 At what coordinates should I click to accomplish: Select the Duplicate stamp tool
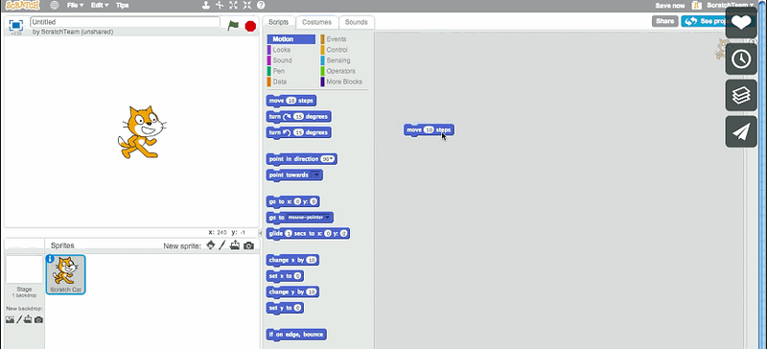click(x=206, y=5)
